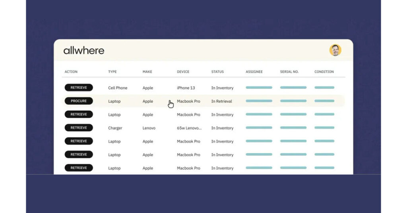Click the Charger type cell

(115, 128)
